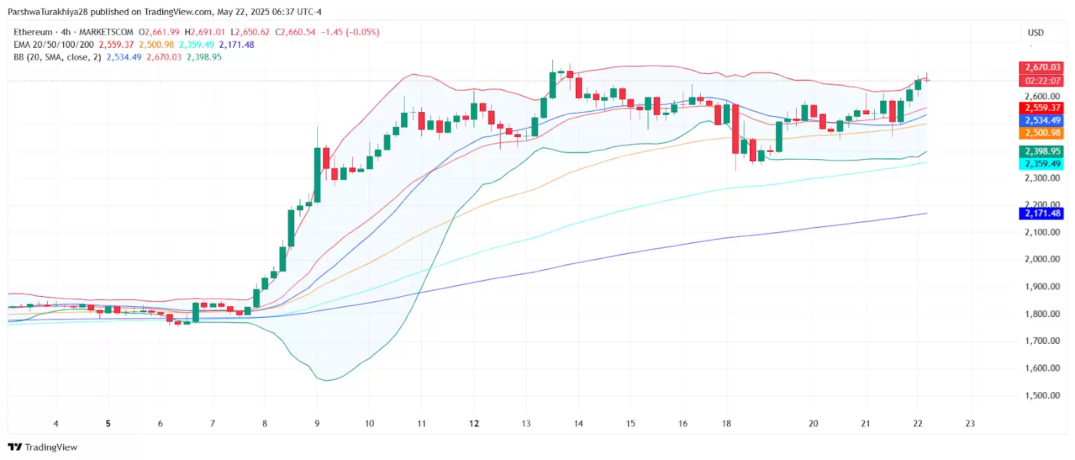
Task: Jump to date 23 on time axis
Action: (x=970, y=424)
